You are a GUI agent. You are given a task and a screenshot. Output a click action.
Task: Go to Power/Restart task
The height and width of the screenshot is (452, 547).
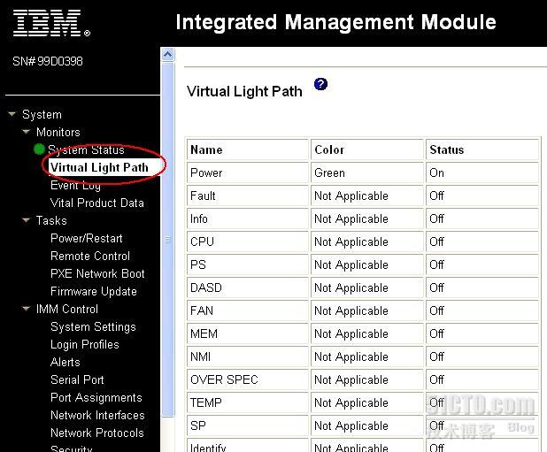pos(87,238)
